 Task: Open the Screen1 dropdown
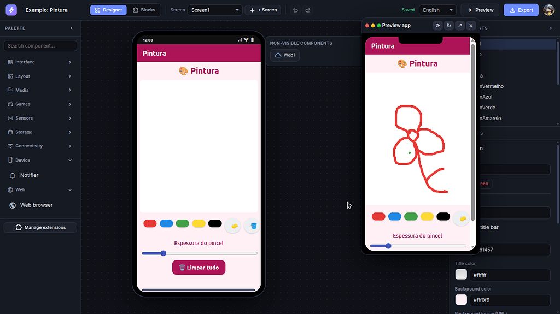pos(215,10)
